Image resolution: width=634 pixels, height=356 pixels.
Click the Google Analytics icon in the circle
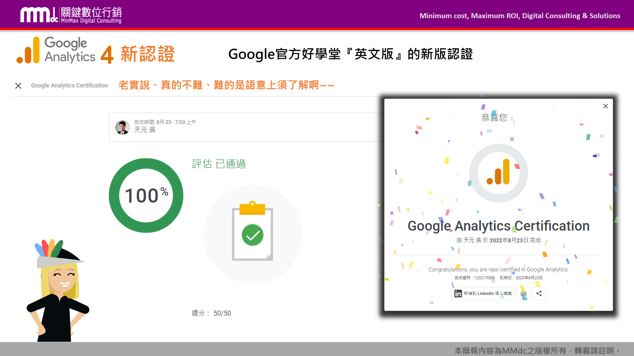tap(498, 173)
